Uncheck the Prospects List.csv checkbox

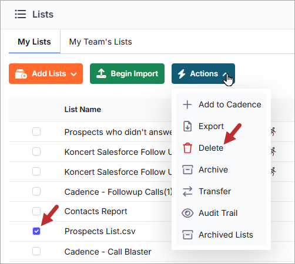[x=36, y=231]
